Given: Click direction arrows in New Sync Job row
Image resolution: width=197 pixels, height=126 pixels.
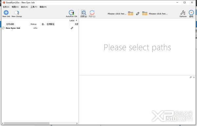Looking at the screenshot, I should point(72,28).
